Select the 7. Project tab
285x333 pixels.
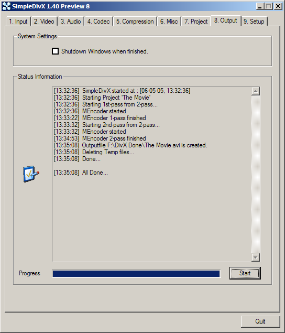(196, 22)
